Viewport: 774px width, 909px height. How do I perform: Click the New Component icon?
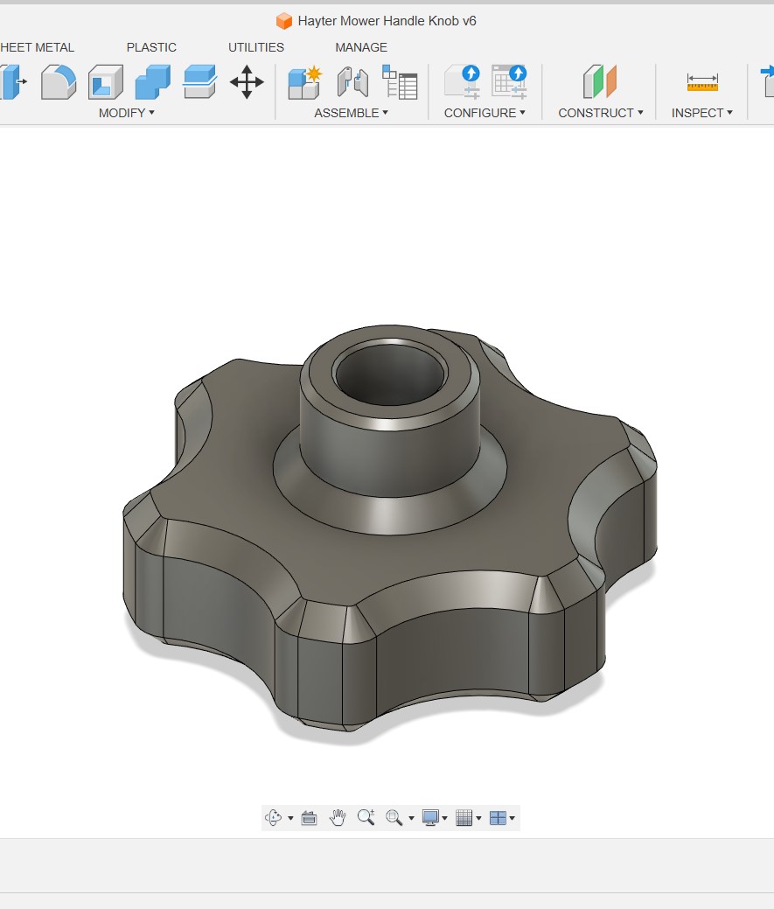click(x=305, y=82)
